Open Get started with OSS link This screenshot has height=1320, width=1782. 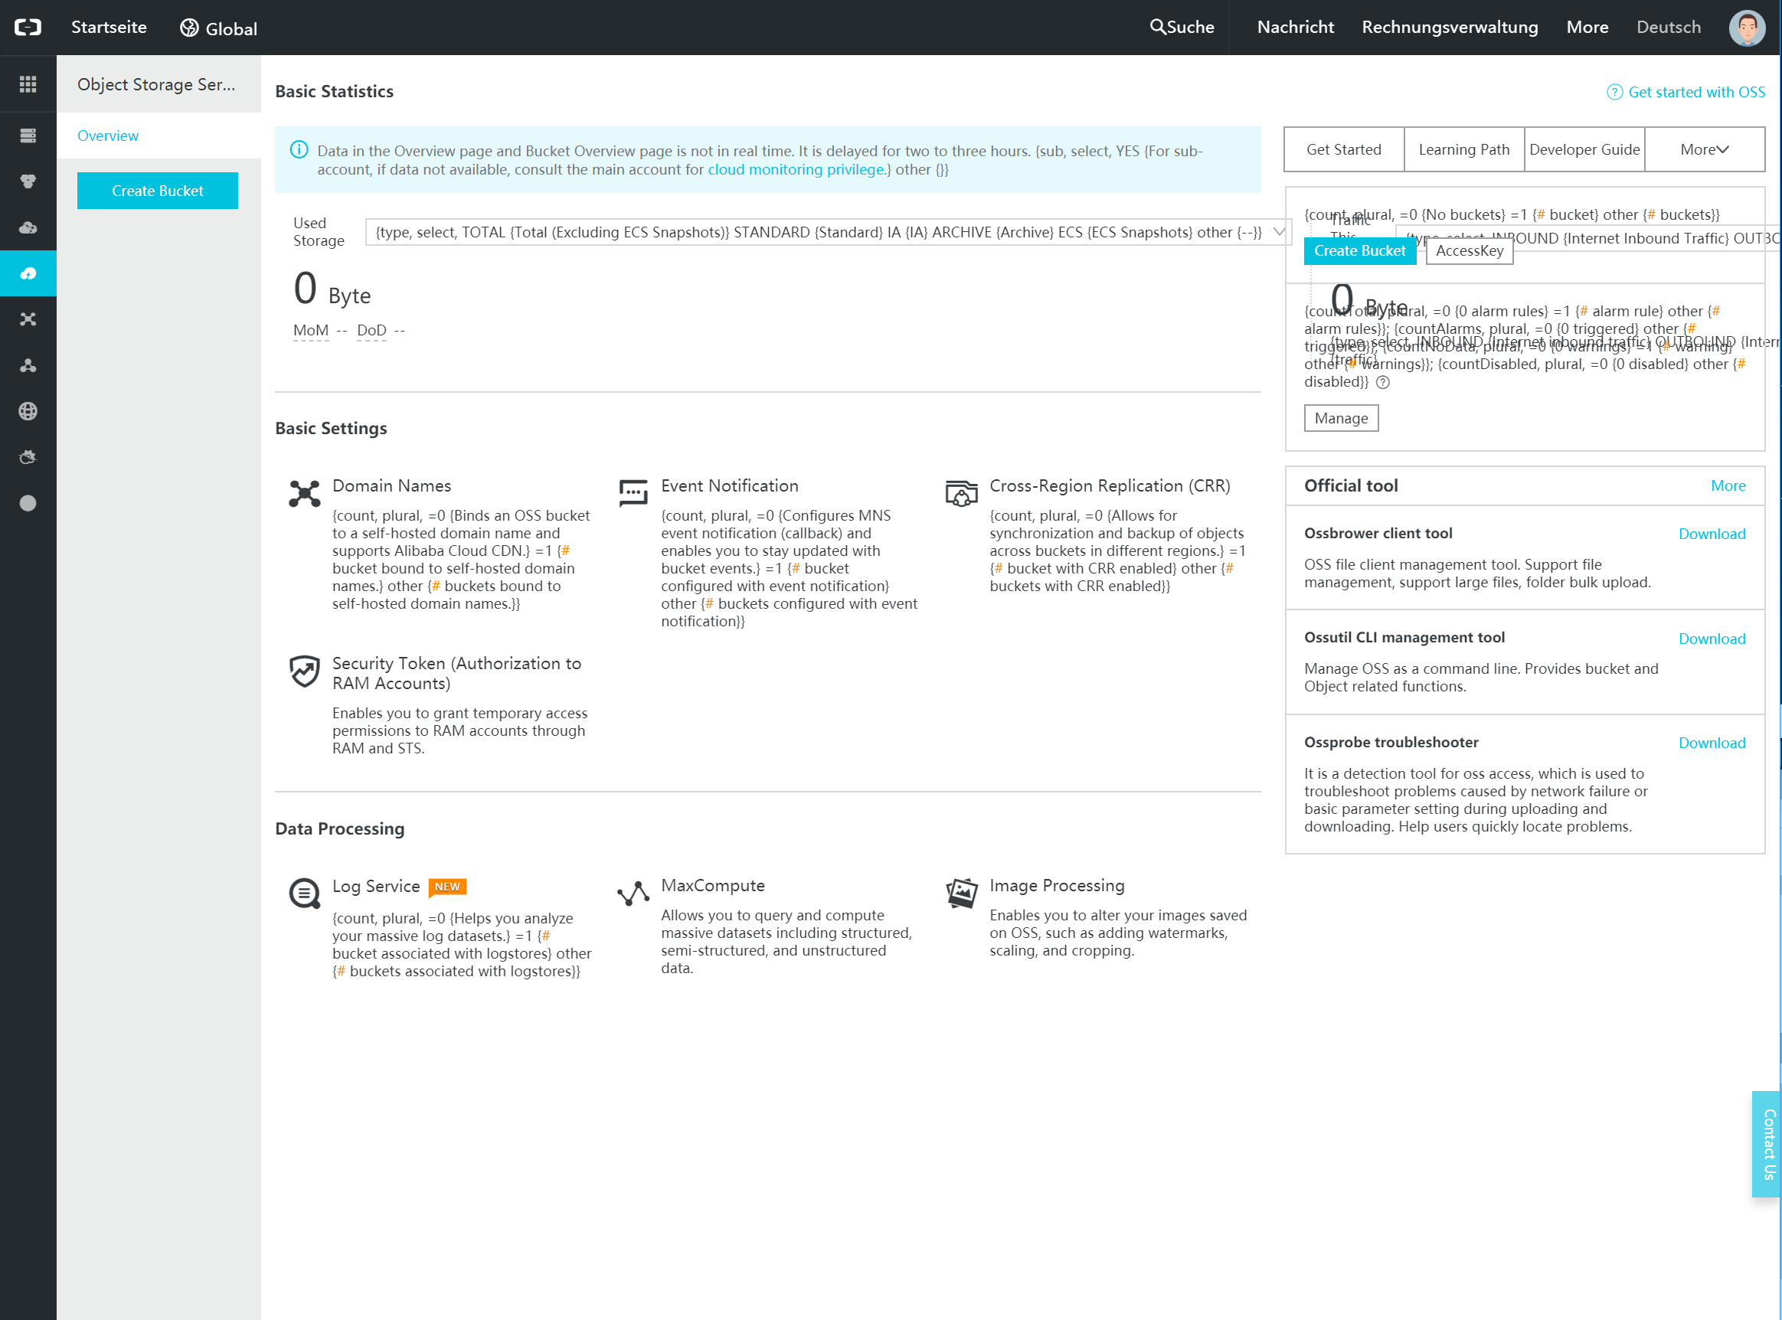(x=1696, y=92)
